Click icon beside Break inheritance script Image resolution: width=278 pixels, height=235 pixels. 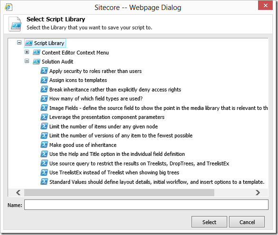(44, 89)
